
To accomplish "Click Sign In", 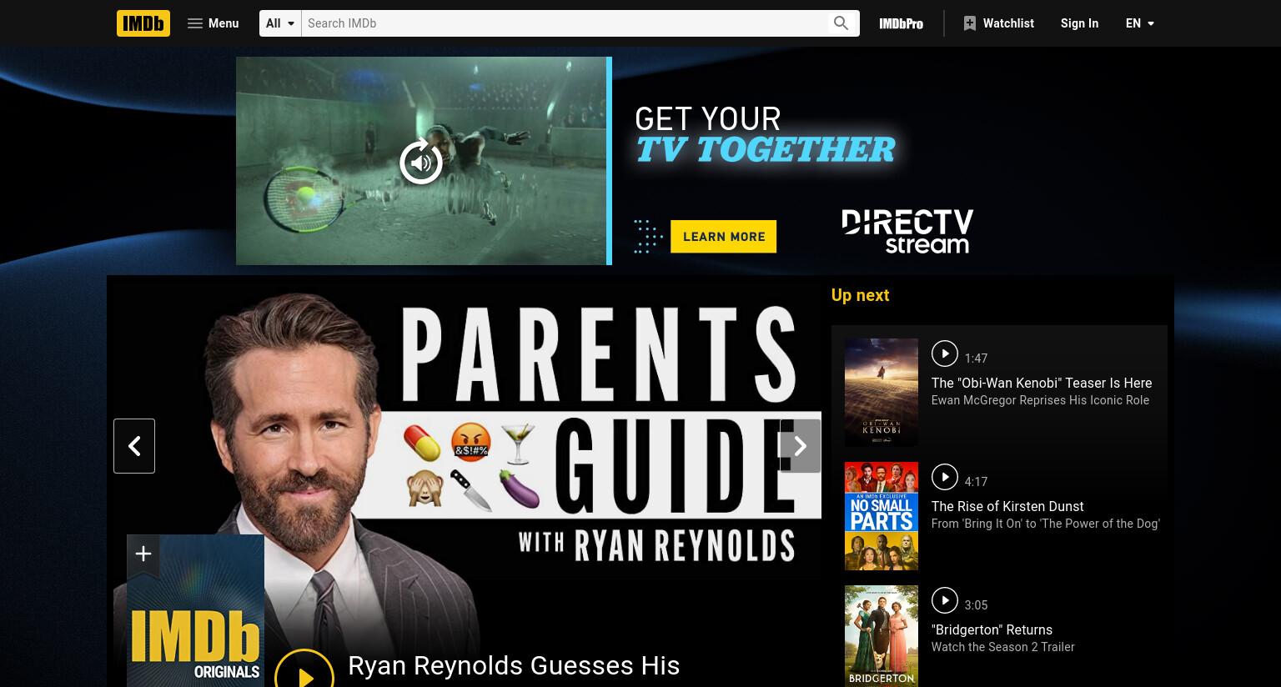I will click(x=1079, y=23).
